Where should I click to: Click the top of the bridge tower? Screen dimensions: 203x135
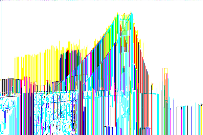click(124, 14)
